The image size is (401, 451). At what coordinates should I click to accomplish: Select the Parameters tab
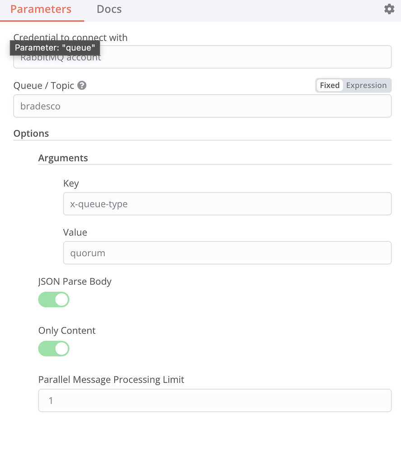click(x=40, y=9)
